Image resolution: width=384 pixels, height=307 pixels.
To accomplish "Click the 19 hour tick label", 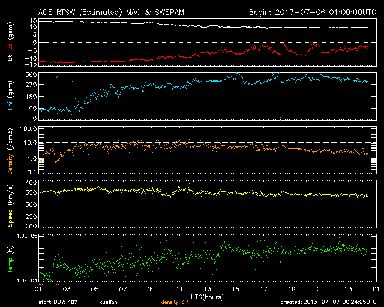I will point(292,289).
